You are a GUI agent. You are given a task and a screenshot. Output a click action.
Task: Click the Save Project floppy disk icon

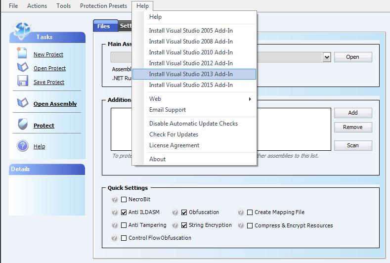click(22, 82)
